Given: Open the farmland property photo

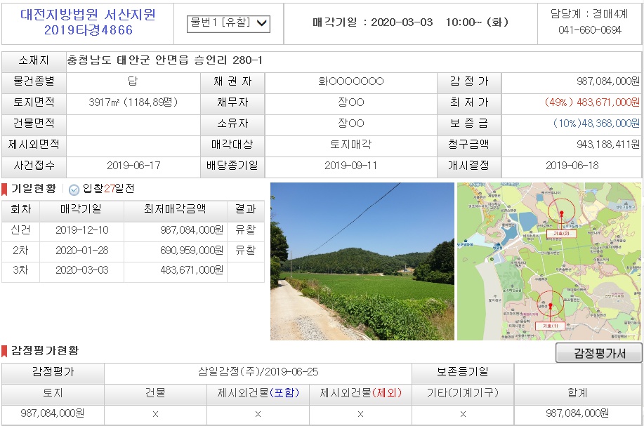Looking at the screenshot, I should (x=362, y=262).
